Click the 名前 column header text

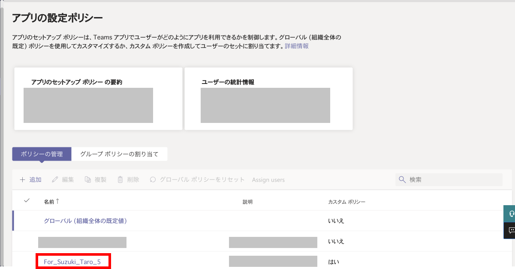(49, 201)
